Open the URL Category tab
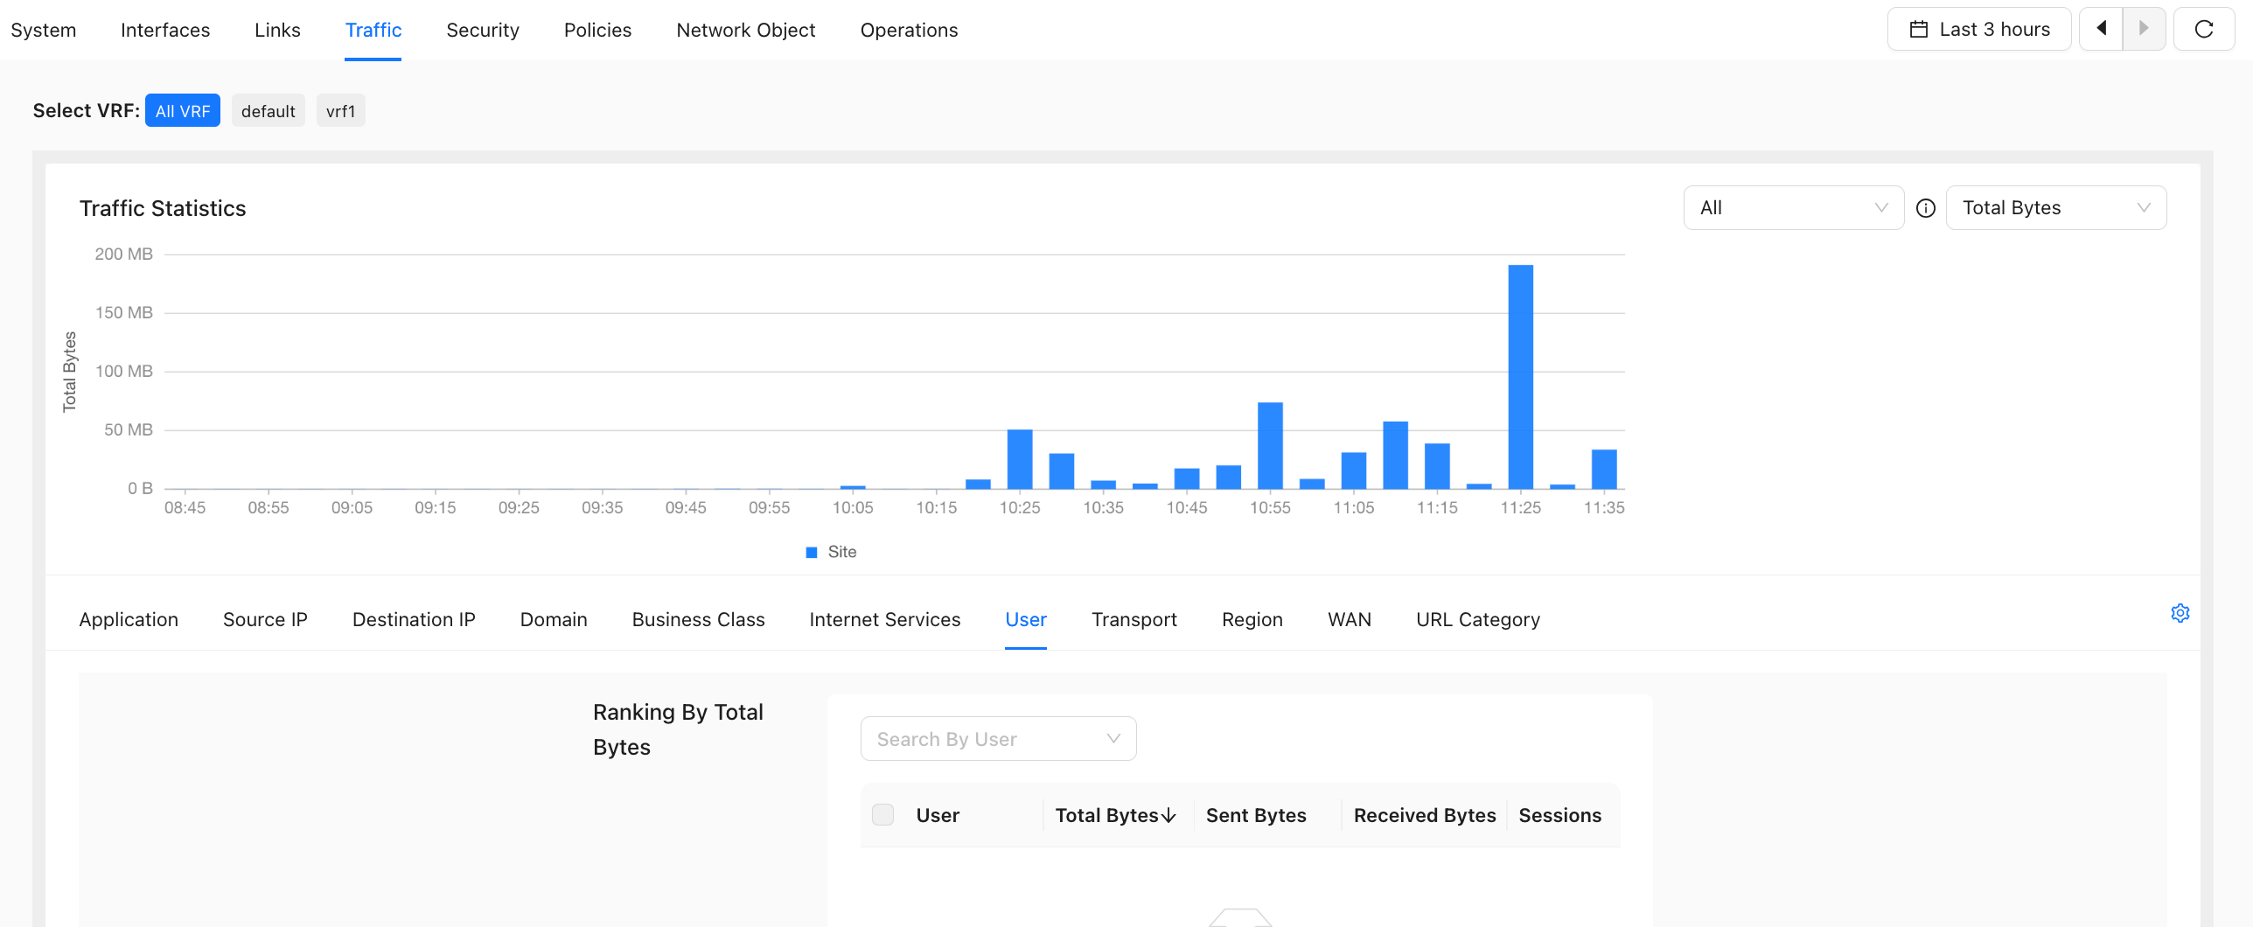Screen dimensions: 2253x927 (x=1478, y=620)
